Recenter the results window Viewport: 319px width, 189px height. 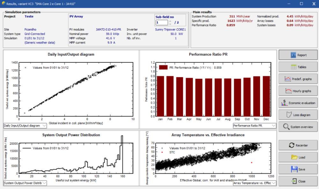point(298,145)
